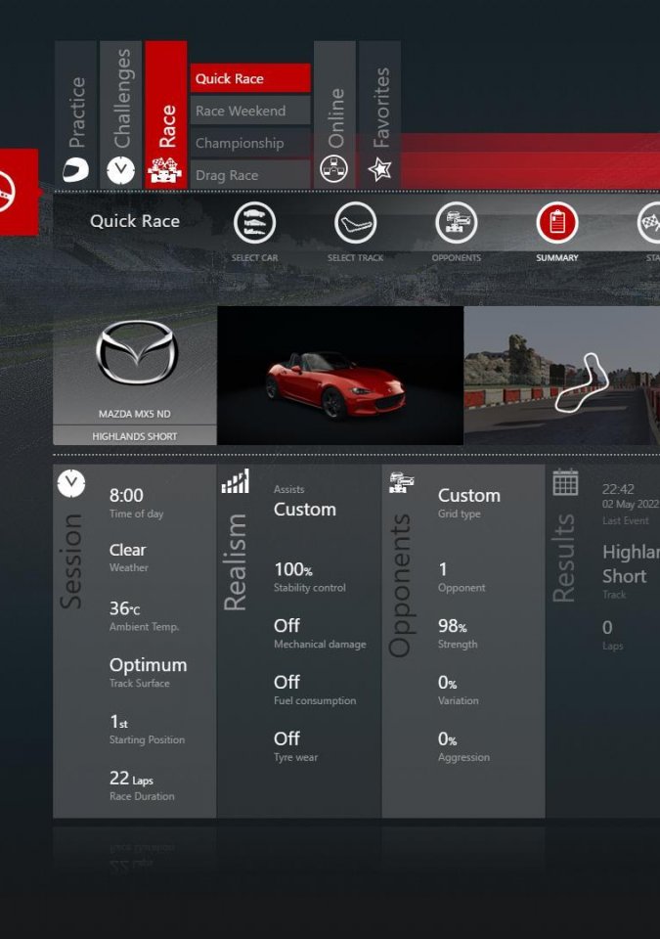Click the checkered flags car icon under Race

pos(164,170)
